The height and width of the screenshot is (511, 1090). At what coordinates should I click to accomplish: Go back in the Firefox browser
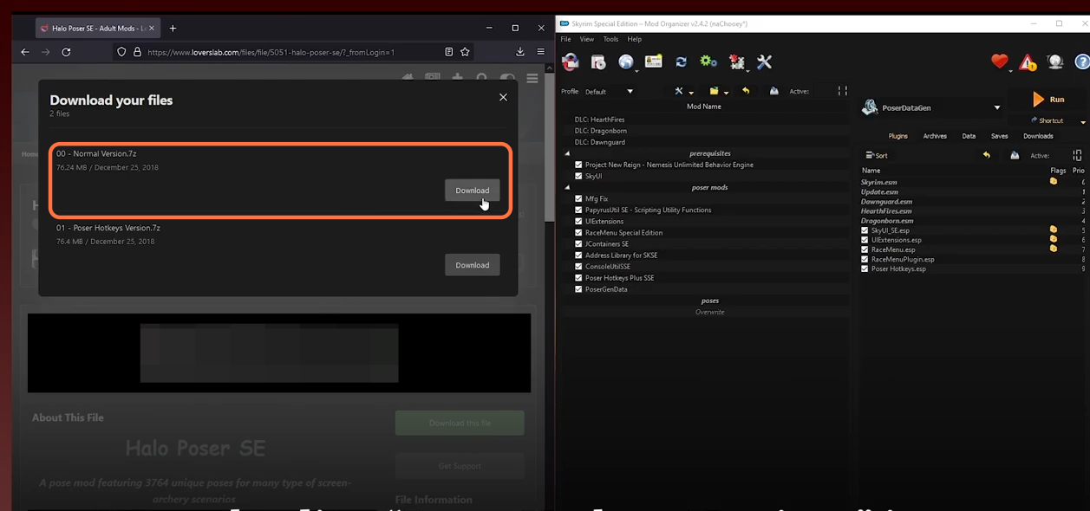(x=25, y=52)
